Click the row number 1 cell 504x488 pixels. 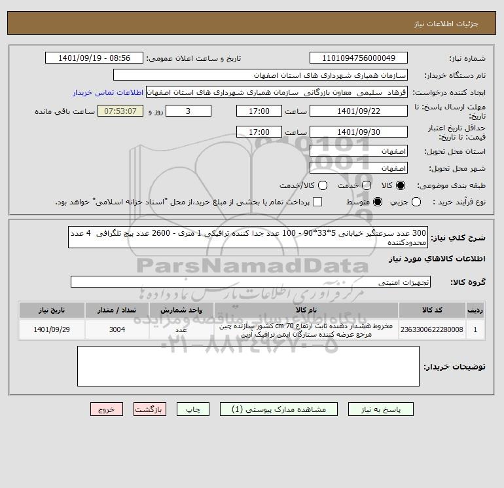tap(475, 329)
